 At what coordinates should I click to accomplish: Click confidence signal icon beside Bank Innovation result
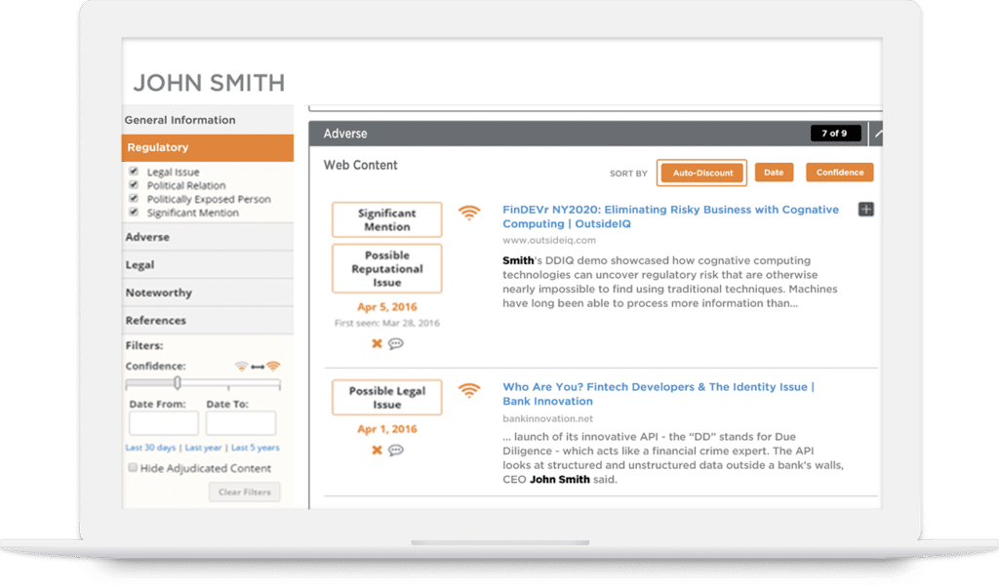pyautogui.click(x=469, y=390)
